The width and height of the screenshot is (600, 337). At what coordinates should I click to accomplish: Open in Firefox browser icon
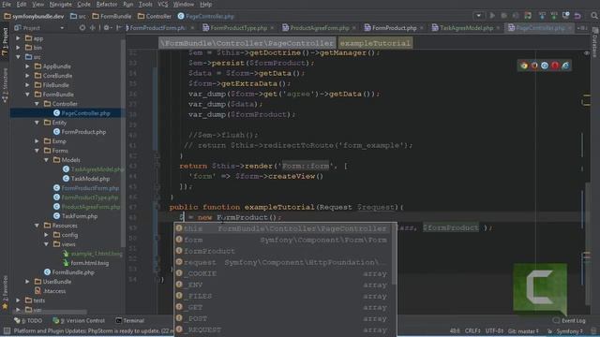pos(534,66)
